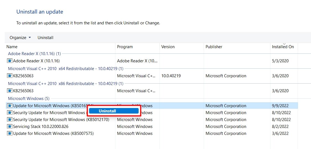Click the icon of Update for Microsoft Windows (KB5016594) row
Screen dimensions: 311x149
[x=9, y=106]
